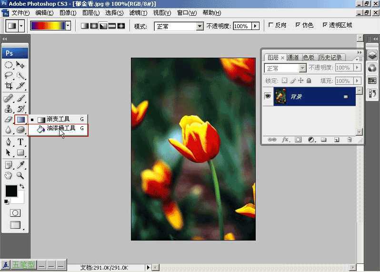Enable the 反向 (Reverse) checkbox
The height and width of the screenshot is (272, 380).
pos(271,25)
